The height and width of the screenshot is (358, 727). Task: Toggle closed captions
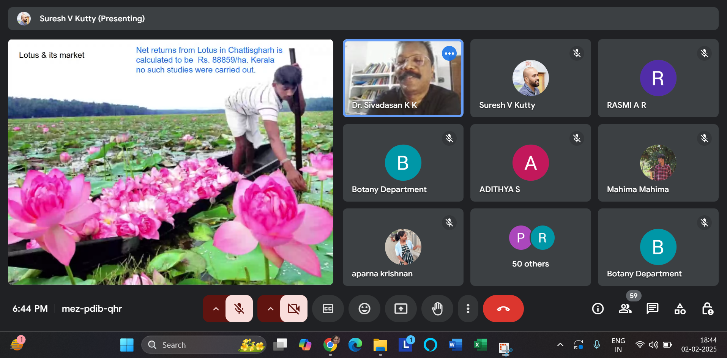point(328,309)
